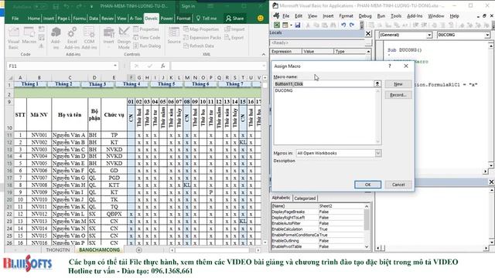
Task: Click View Microsoft Excel icon in VBA toolbar
Action: 277,25
